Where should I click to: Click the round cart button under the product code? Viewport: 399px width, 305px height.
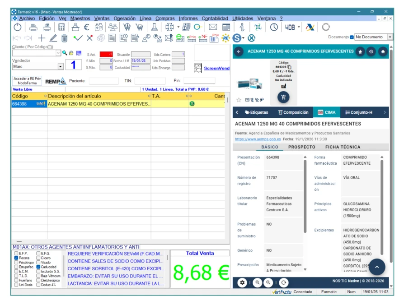pyautogui.click(x=283, y=97)
